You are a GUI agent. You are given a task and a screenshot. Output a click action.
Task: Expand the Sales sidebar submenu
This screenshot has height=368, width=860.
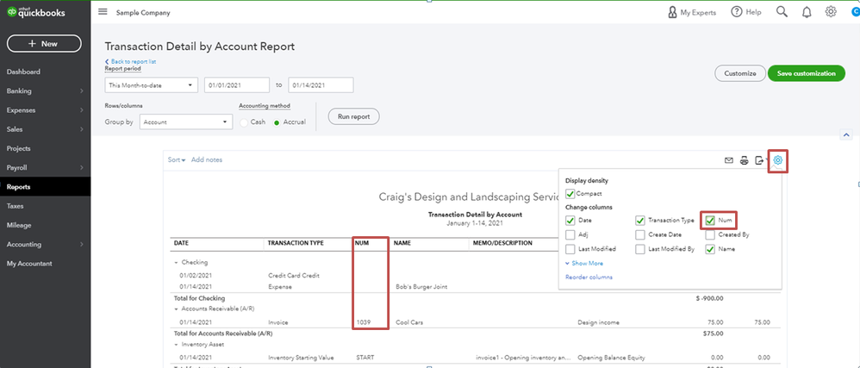click(x=81, y=129)
